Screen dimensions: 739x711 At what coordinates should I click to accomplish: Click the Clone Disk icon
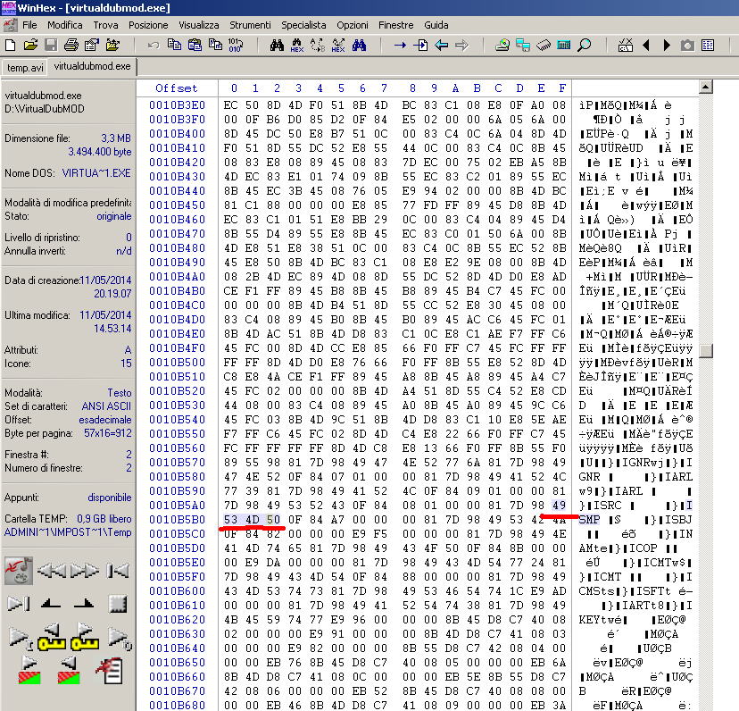(x=523, y=46)
